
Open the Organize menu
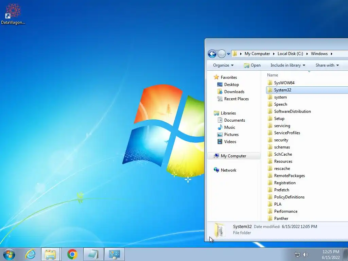(223, 65)
